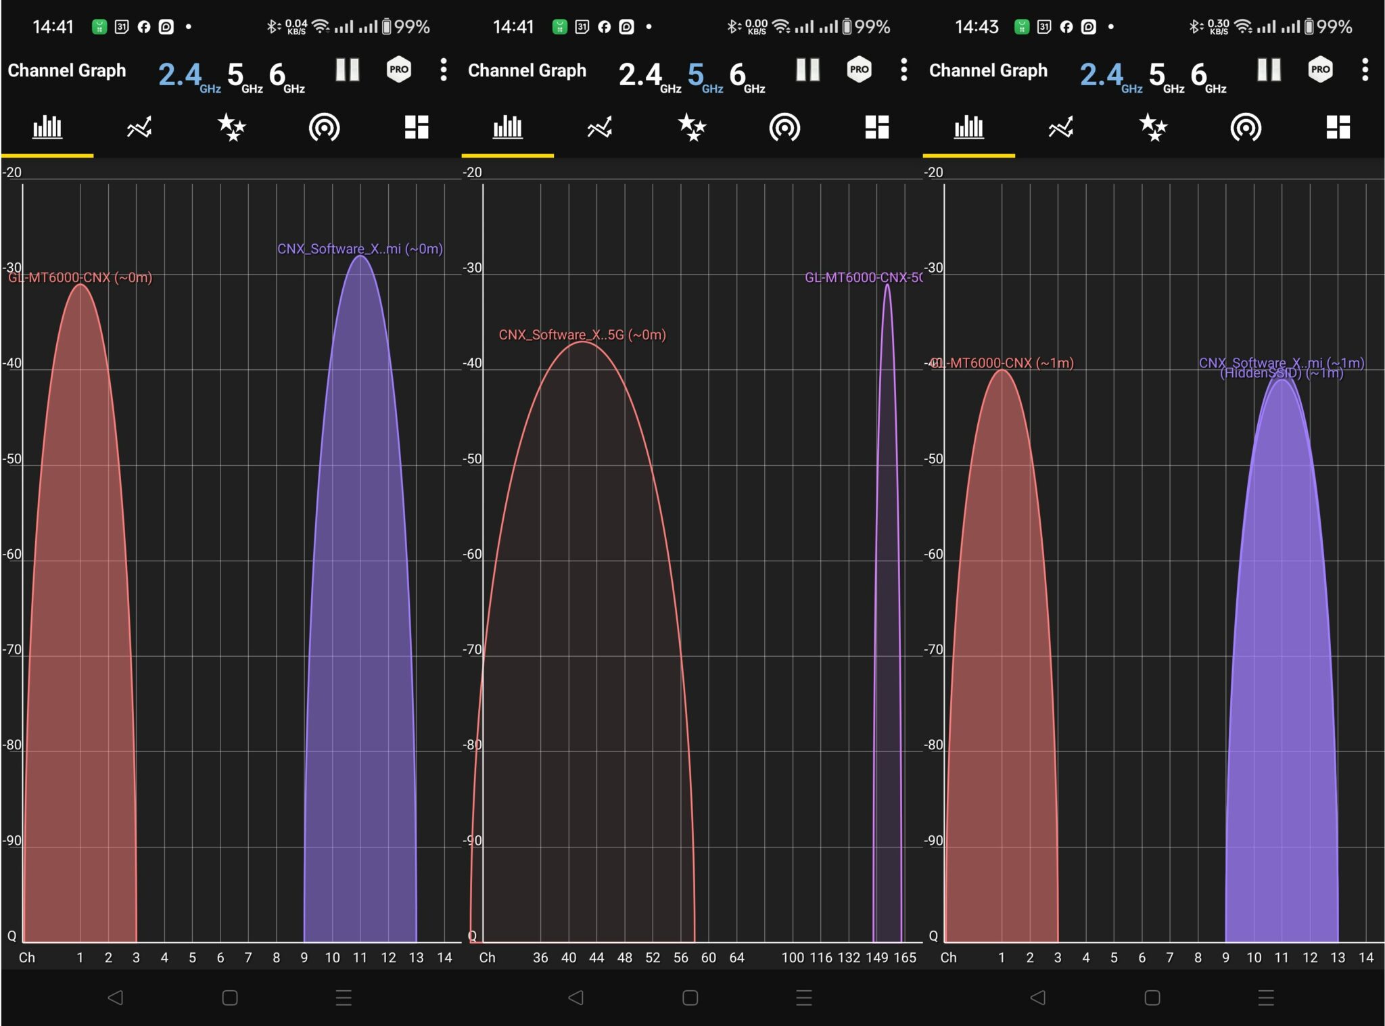
Task: Tap Android home button in middle screenshot
Action: (x=690, y=997)
